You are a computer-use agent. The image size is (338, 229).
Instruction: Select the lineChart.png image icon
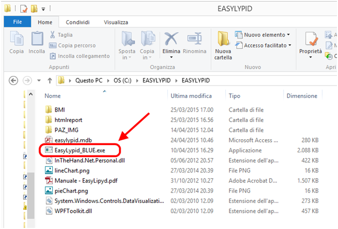pos(49,171)
